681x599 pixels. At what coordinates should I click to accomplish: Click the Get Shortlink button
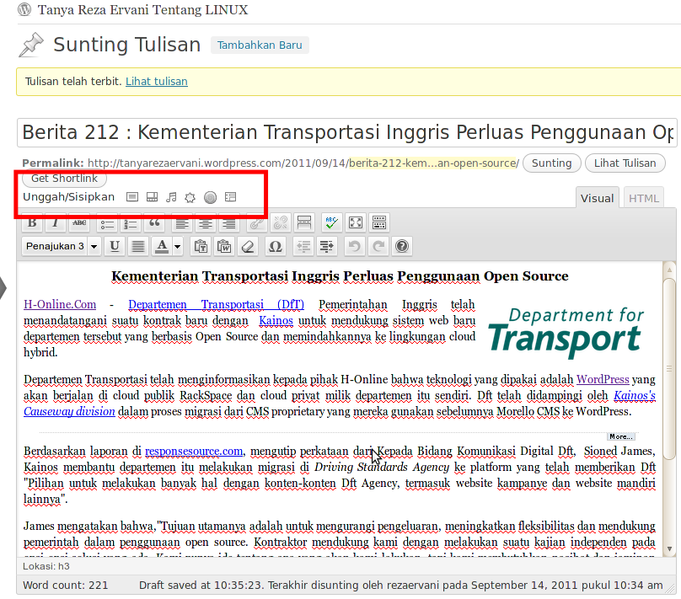[x=64, y=178]
